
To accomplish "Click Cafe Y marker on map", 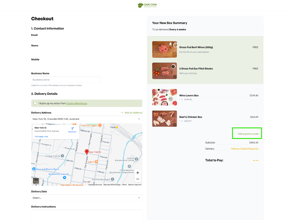I will point(96,162).
